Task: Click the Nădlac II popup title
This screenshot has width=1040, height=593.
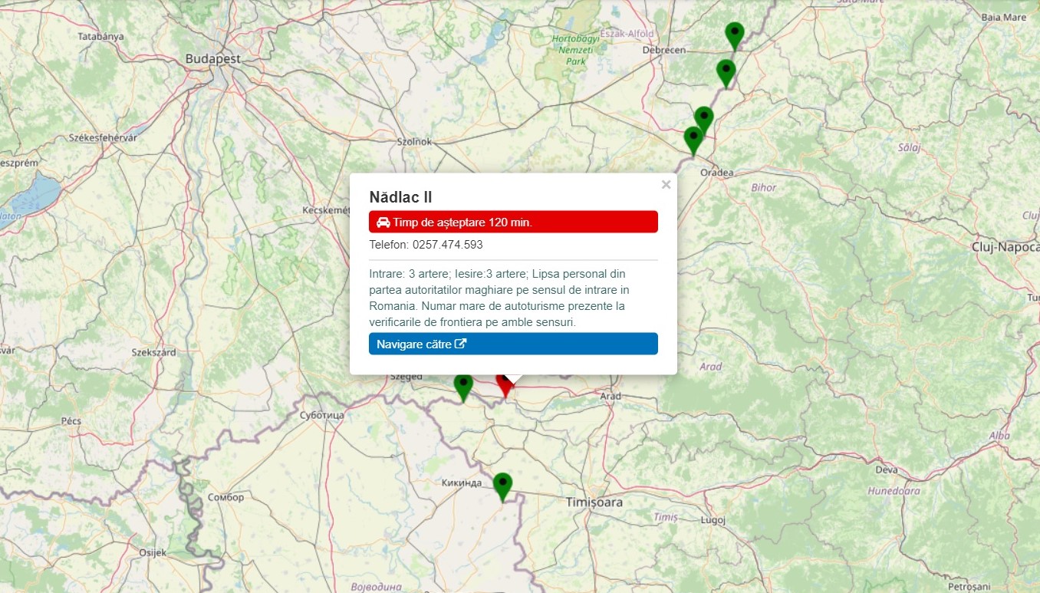Action: click(x=400, y=197)
